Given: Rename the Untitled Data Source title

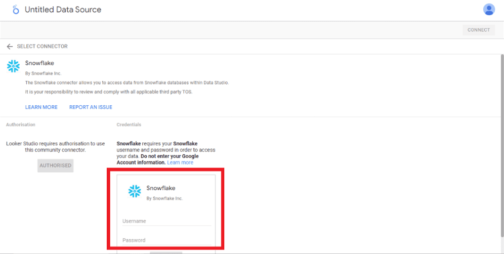Looking at the screenshot, I should pos(63,10).
